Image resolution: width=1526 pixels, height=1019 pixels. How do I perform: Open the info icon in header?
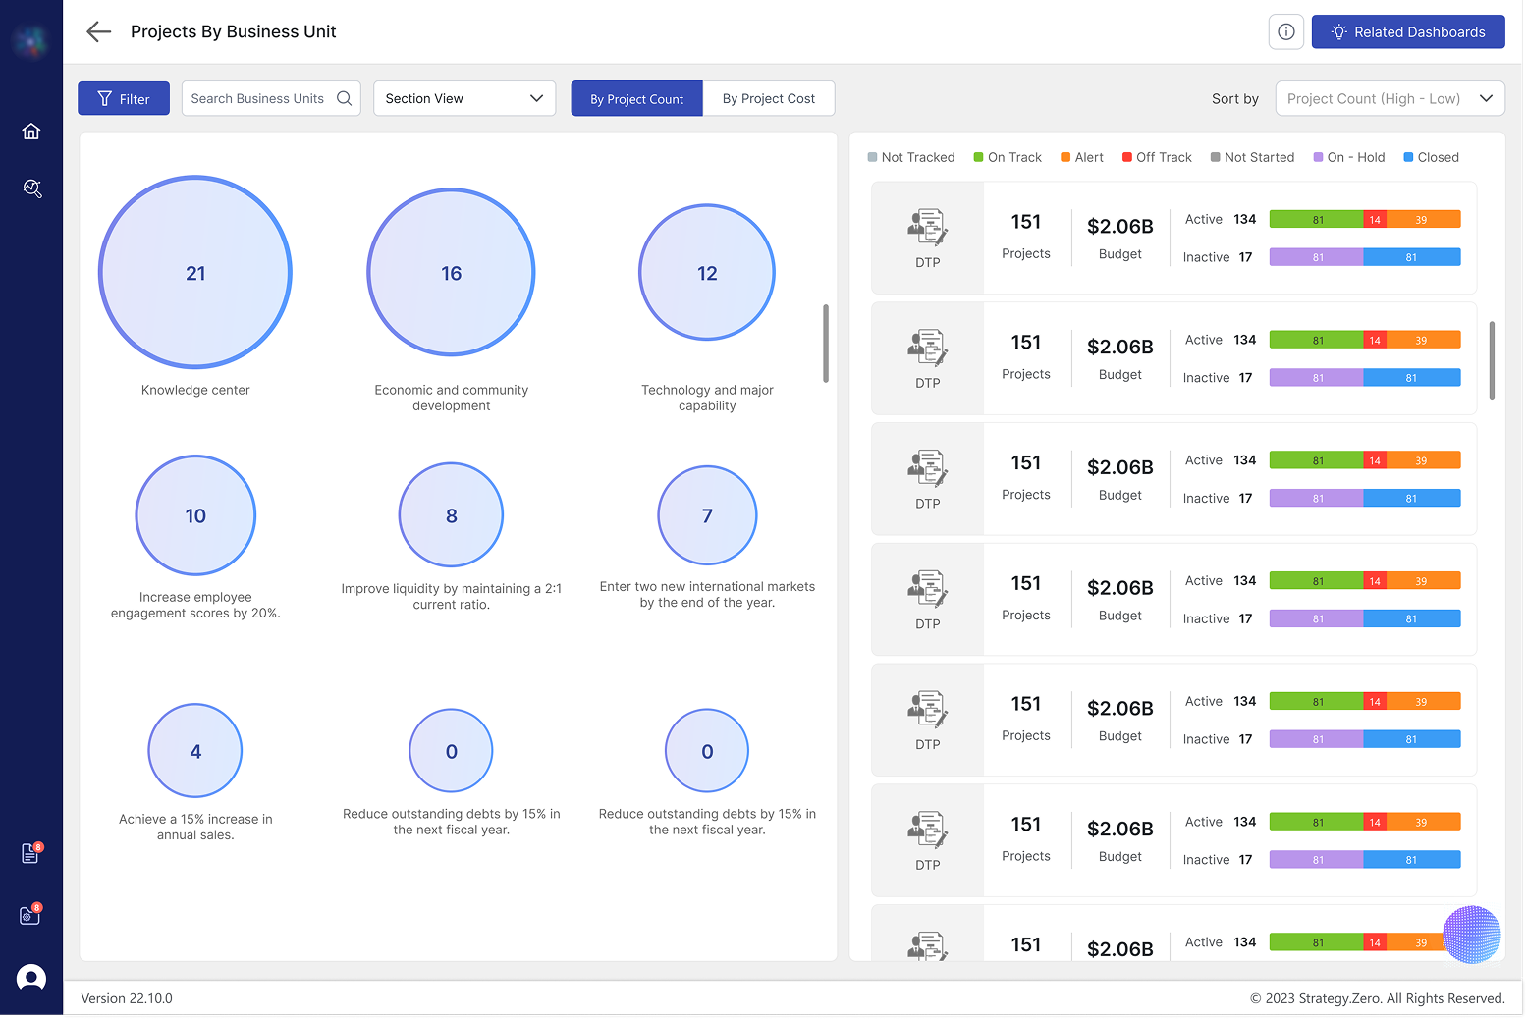1285,31
